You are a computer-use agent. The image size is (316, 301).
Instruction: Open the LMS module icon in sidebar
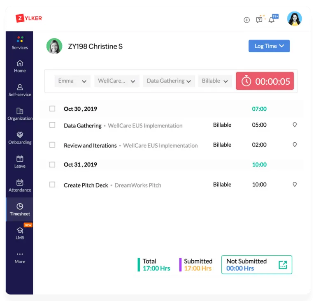[20, 231]
